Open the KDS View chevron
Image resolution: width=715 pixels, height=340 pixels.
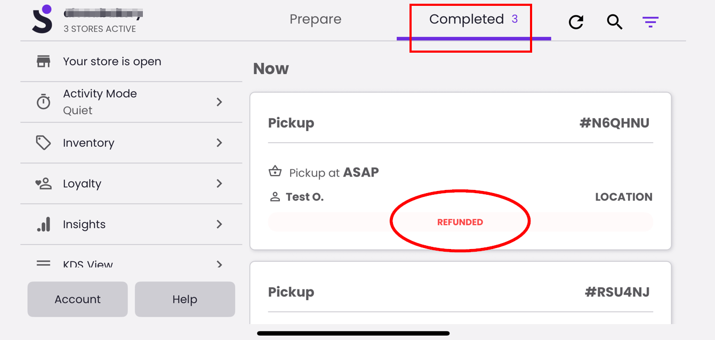click(219, 264)
